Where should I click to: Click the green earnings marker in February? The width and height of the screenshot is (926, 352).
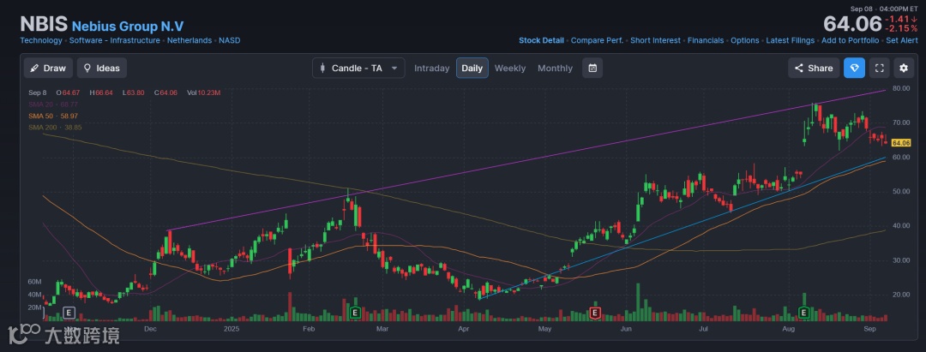point(355,312)
